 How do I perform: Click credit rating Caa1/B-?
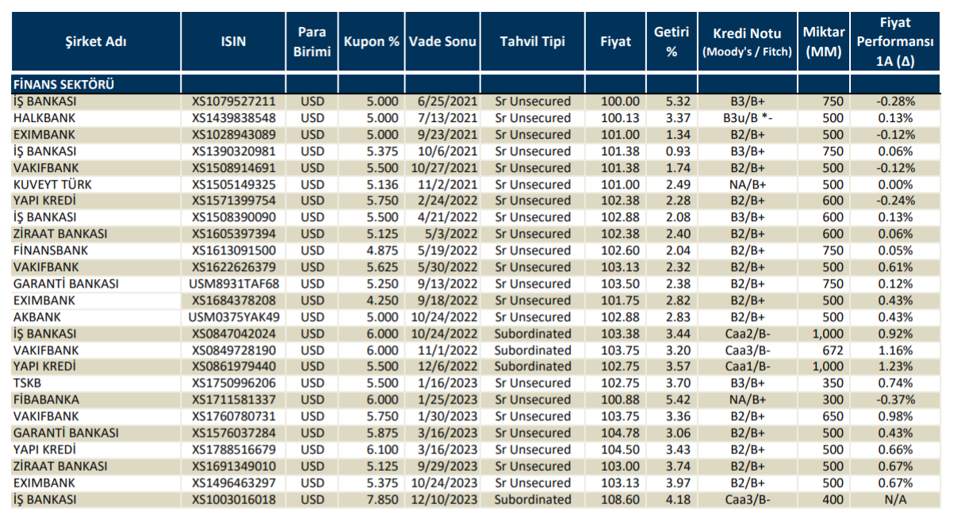point(747,367)
